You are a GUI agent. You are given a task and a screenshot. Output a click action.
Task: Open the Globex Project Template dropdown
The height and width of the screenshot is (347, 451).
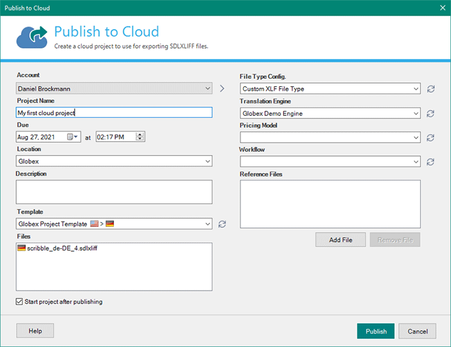pyautogui.click(x=208, y=224)
